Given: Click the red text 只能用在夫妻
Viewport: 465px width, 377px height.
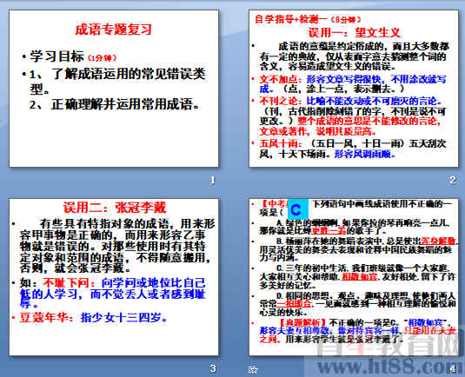Looking at the screenshot, I should point(430,331).
